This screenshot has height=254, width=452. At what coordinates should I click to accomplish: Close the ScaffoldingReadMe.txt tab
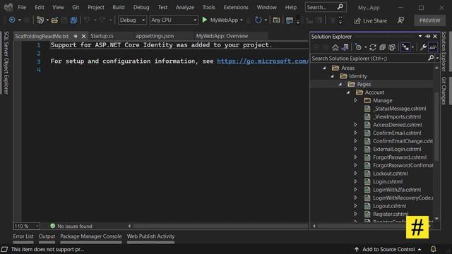83,36
